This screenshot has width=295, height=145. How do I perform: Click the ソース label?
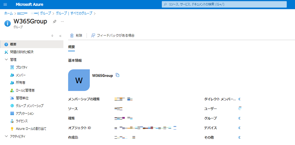pos(73,109)
